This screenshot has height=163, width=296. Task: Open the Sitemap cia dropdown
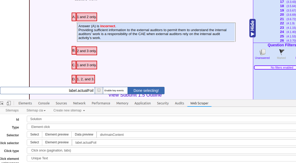pyautogui.click(x=36, y=110)
